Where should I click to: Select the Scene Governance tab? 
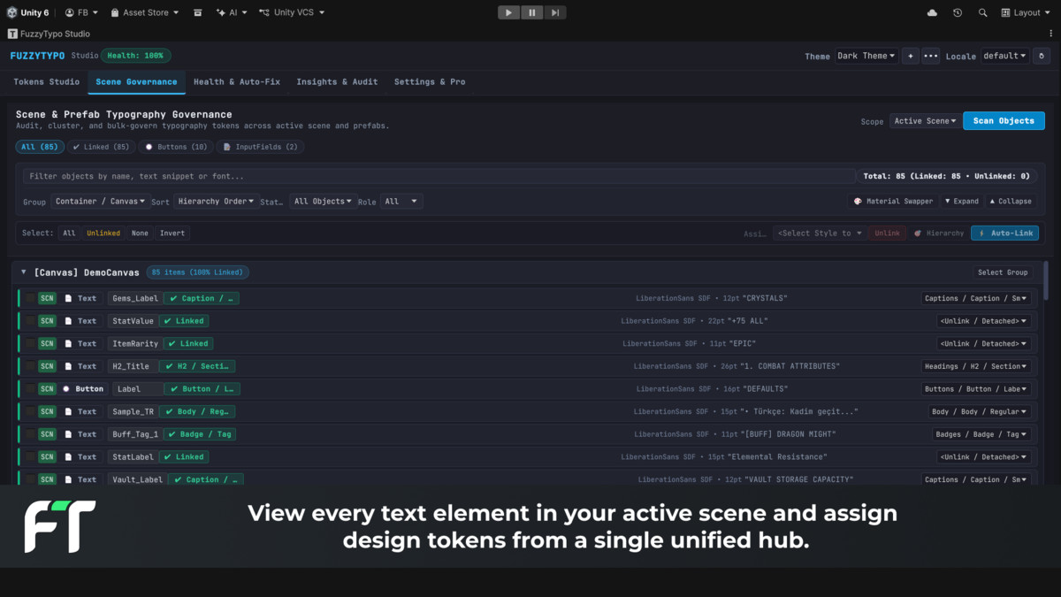coord(136,81)
